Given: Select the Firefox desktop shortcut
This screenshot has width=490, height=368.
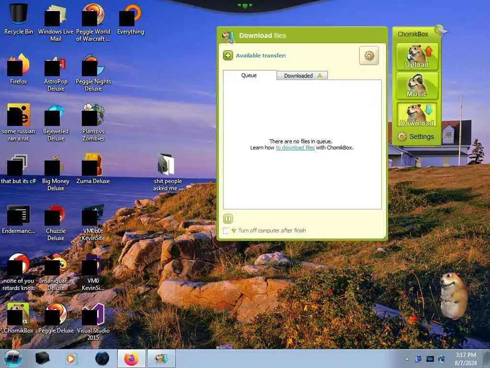Looking at the screenshot, I should (19, 69).
